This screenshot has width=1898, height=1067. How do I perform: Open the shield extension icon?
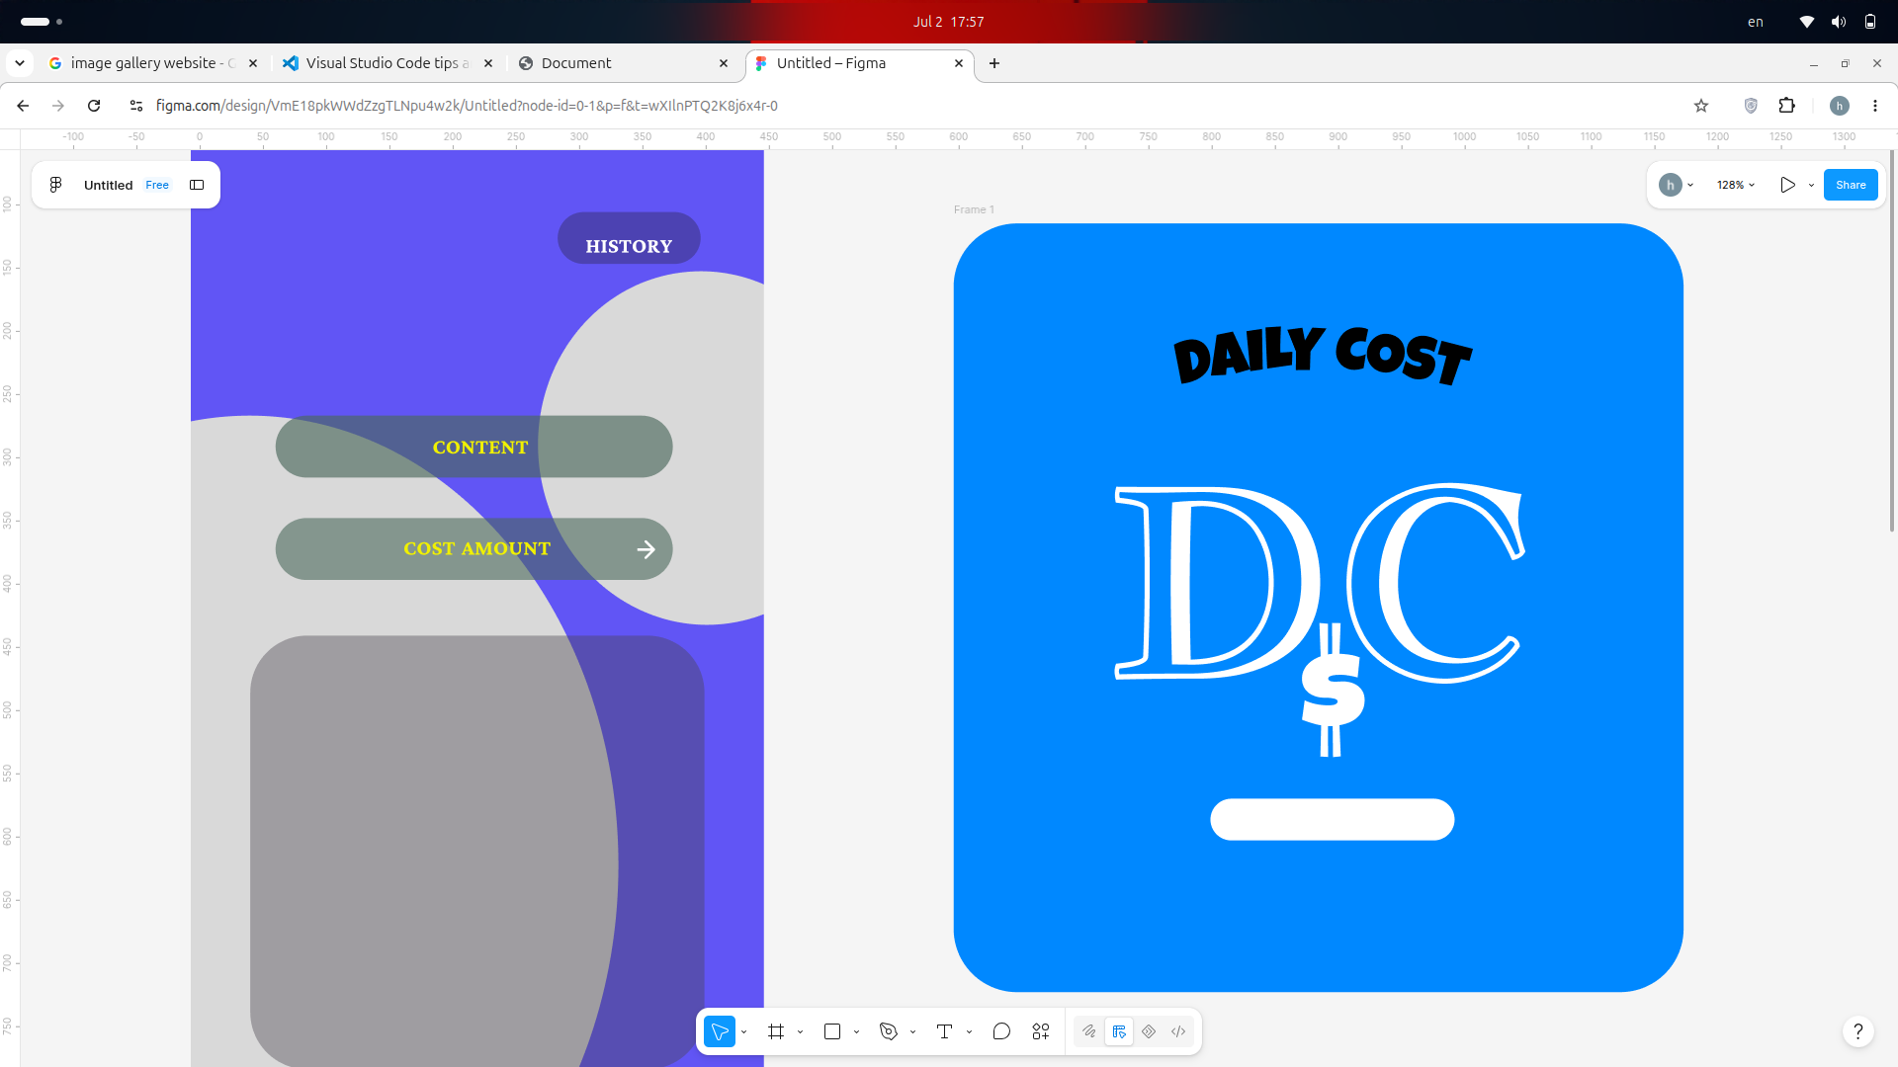coord(1751,106)
